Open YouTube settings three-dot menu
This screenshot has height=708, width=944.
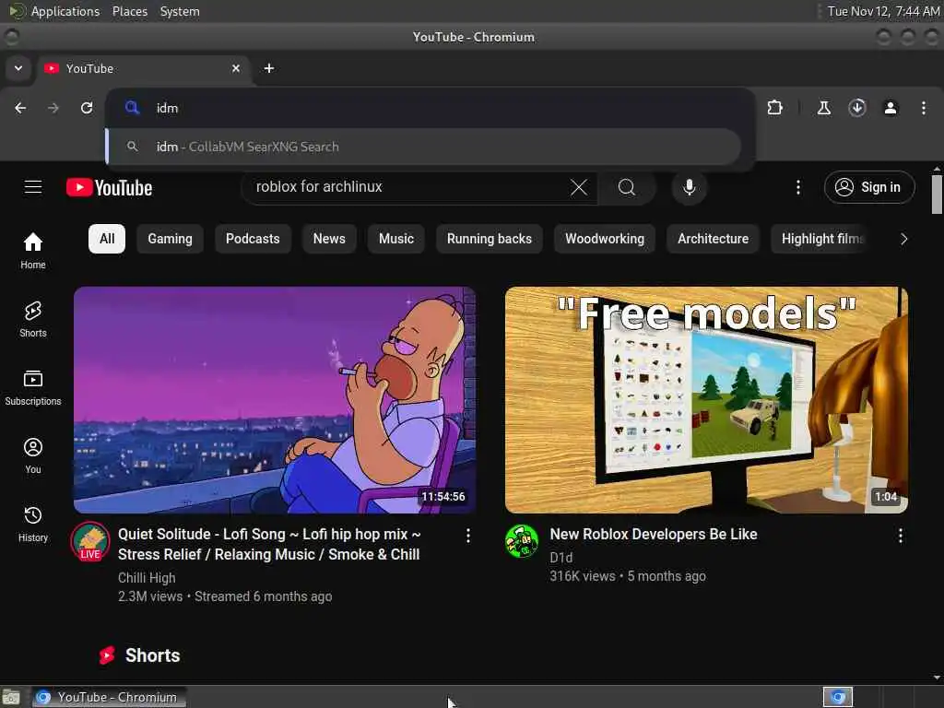[798, 187]
